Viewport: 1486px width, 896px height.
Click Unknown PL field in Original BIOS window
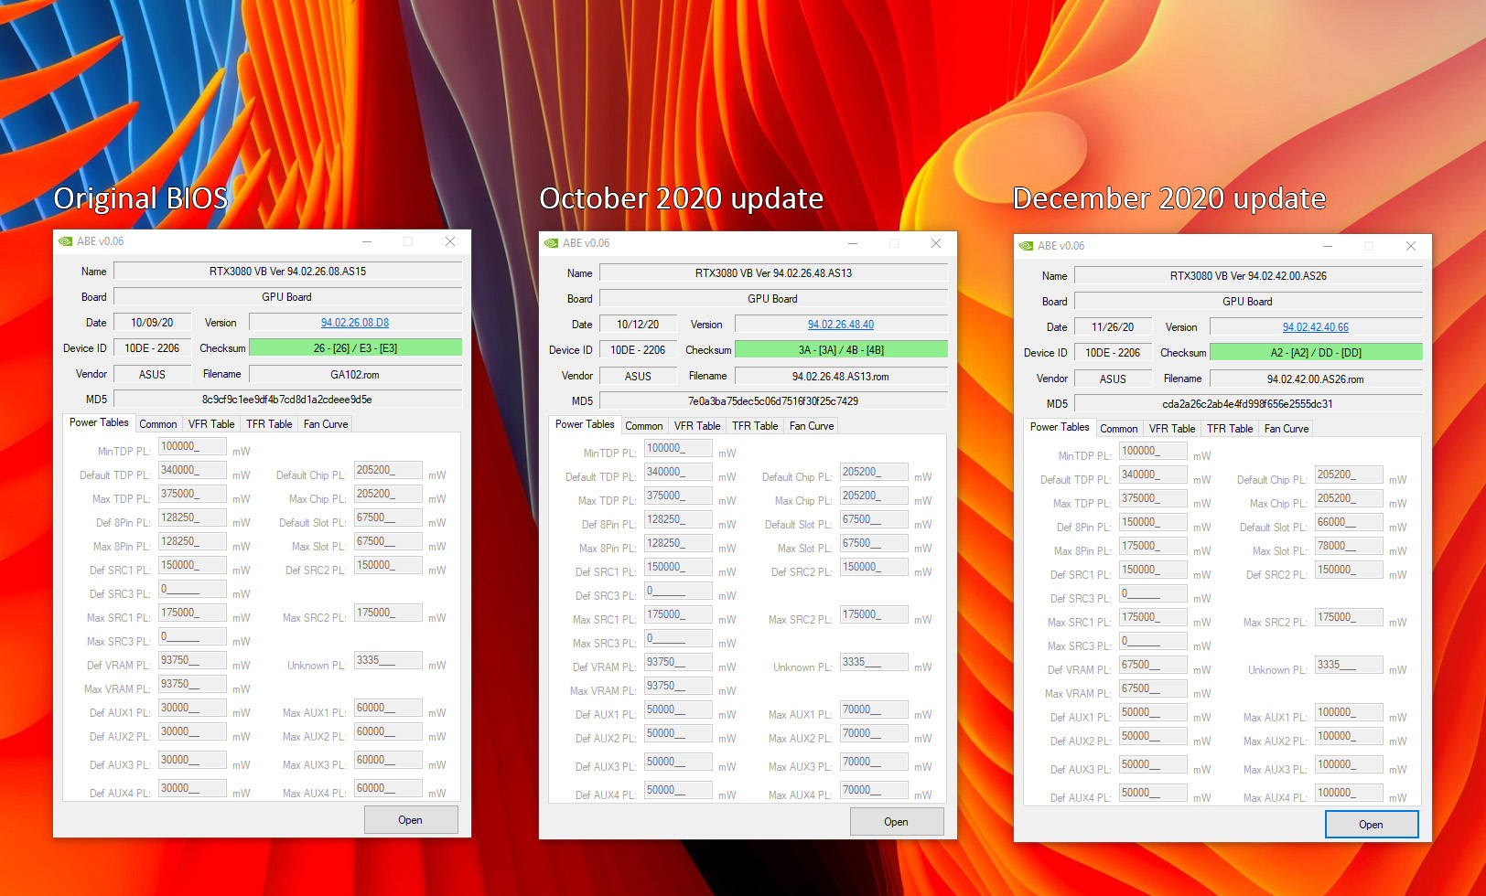388,660
